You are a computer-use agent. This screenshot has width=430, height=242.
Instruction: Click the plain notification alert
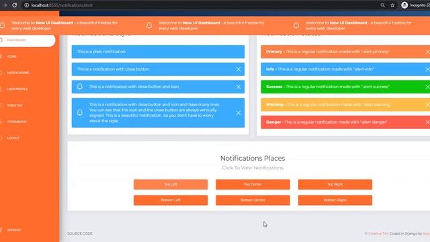click(158, 52)
